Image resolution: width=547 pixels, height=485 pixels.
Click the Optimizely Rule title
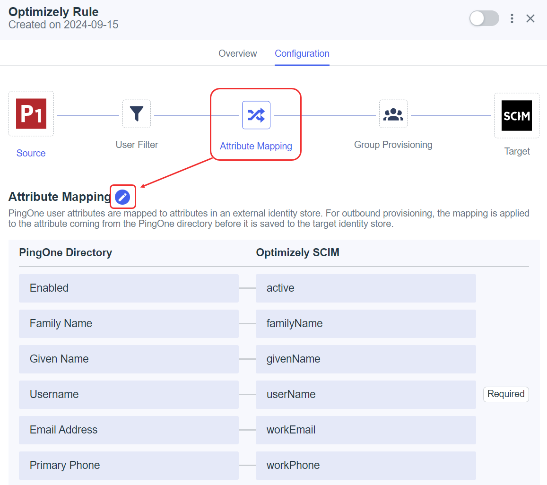[53, 12]
